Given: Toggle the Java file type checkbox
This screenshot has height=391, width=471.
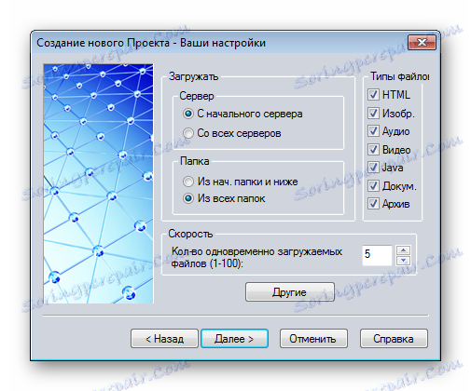Looking at the screenshot, I should [x=373, y=168].
